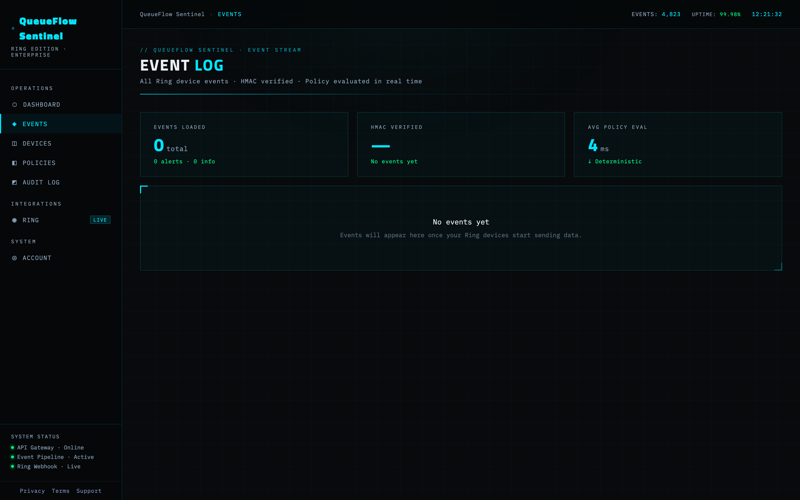The height and width of the screenshot is (500, 800).
Task: Select the EVENTS breadcrumb item
Action: (230, 14)
